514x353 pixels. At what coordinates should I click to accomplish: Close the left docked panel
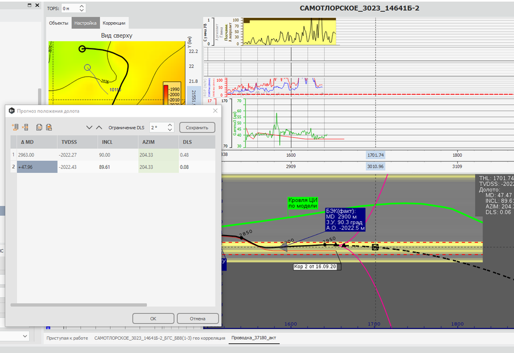(x=37, y=5)
